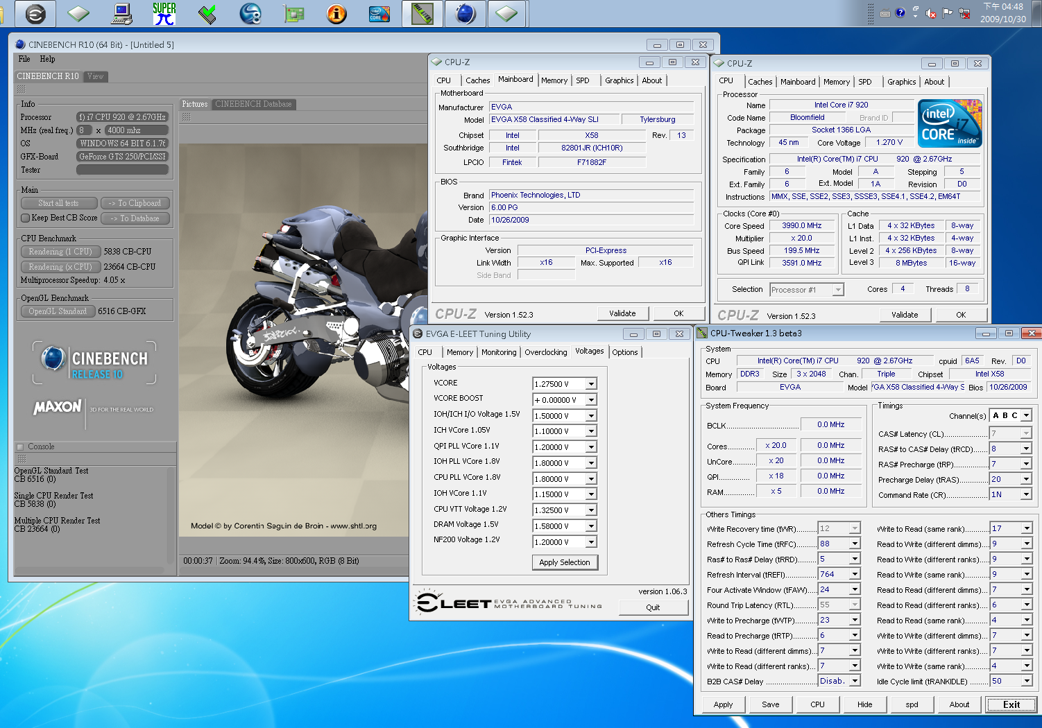This screenshot has width=1042, height=728.
Task: Toggle Keep Best CB Score checkbox
Action: click(x=25, y=218)
